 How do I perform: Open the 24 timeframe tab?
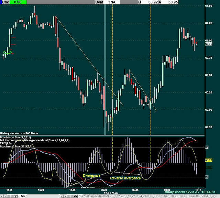click(140, 196)
